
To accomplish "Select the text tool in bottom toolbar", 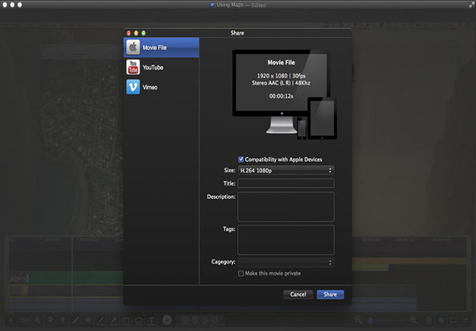I will (151, 320).
